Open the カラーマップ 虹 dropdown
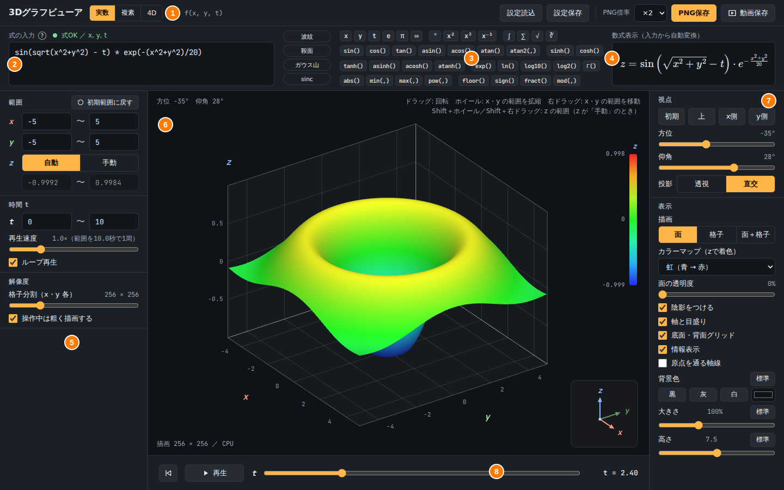This screenshot has width=784, height=490. (716, 267)
